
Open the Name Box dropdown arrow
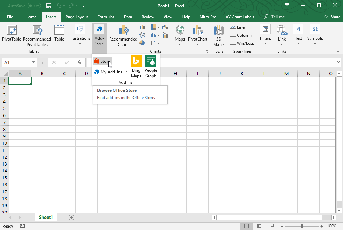tap(34, 62)
